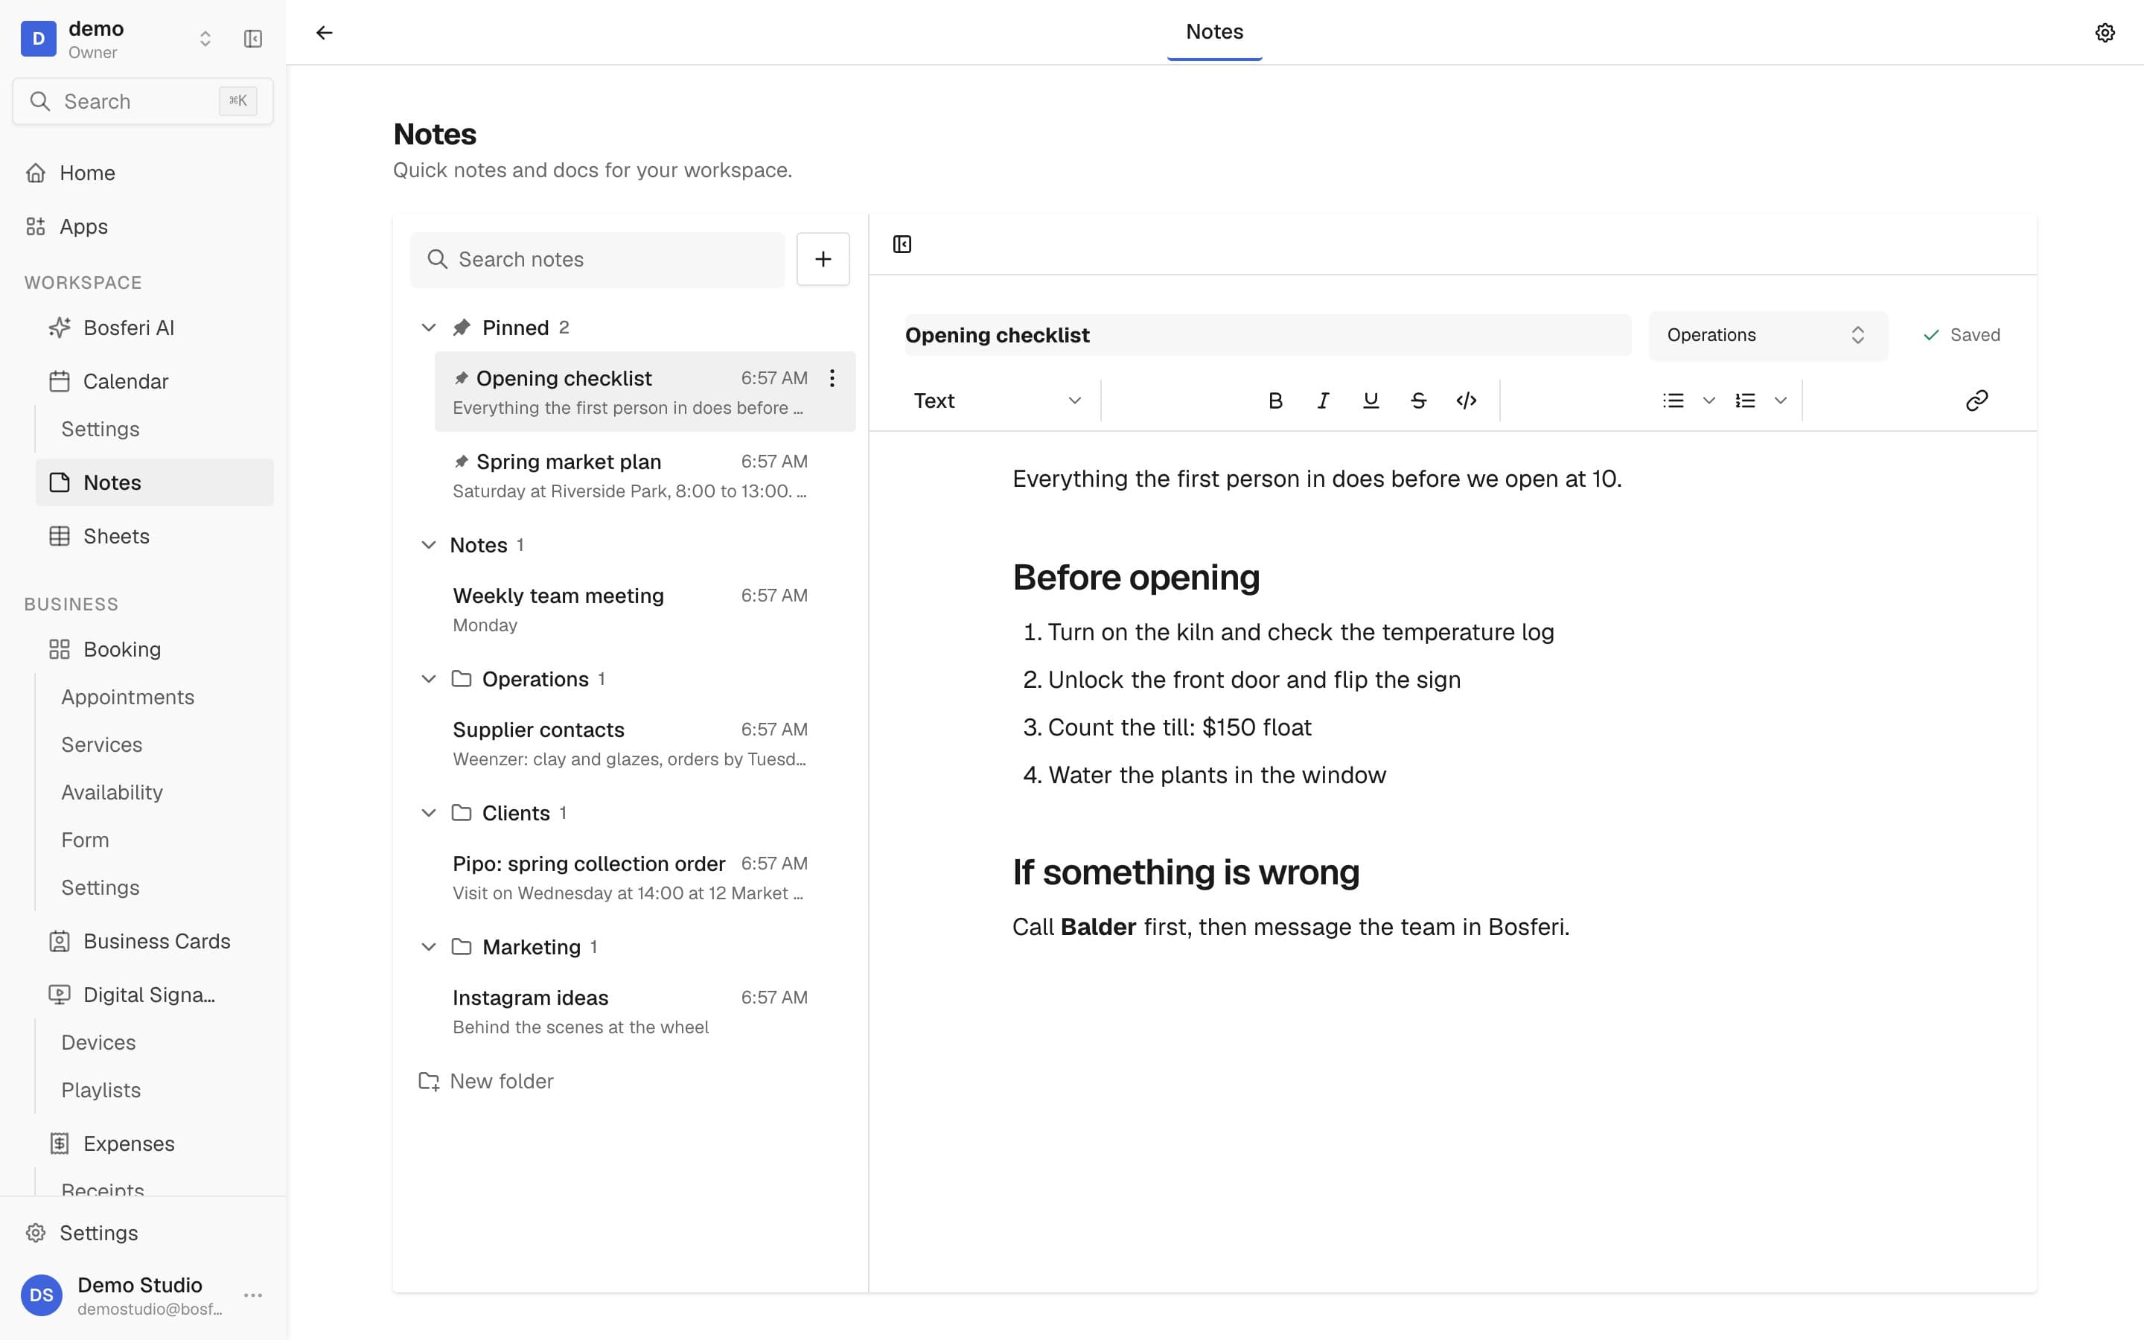2144x1340 pixels.
Task: Apply underline formatting
Action: click(x=1371, y=401)
